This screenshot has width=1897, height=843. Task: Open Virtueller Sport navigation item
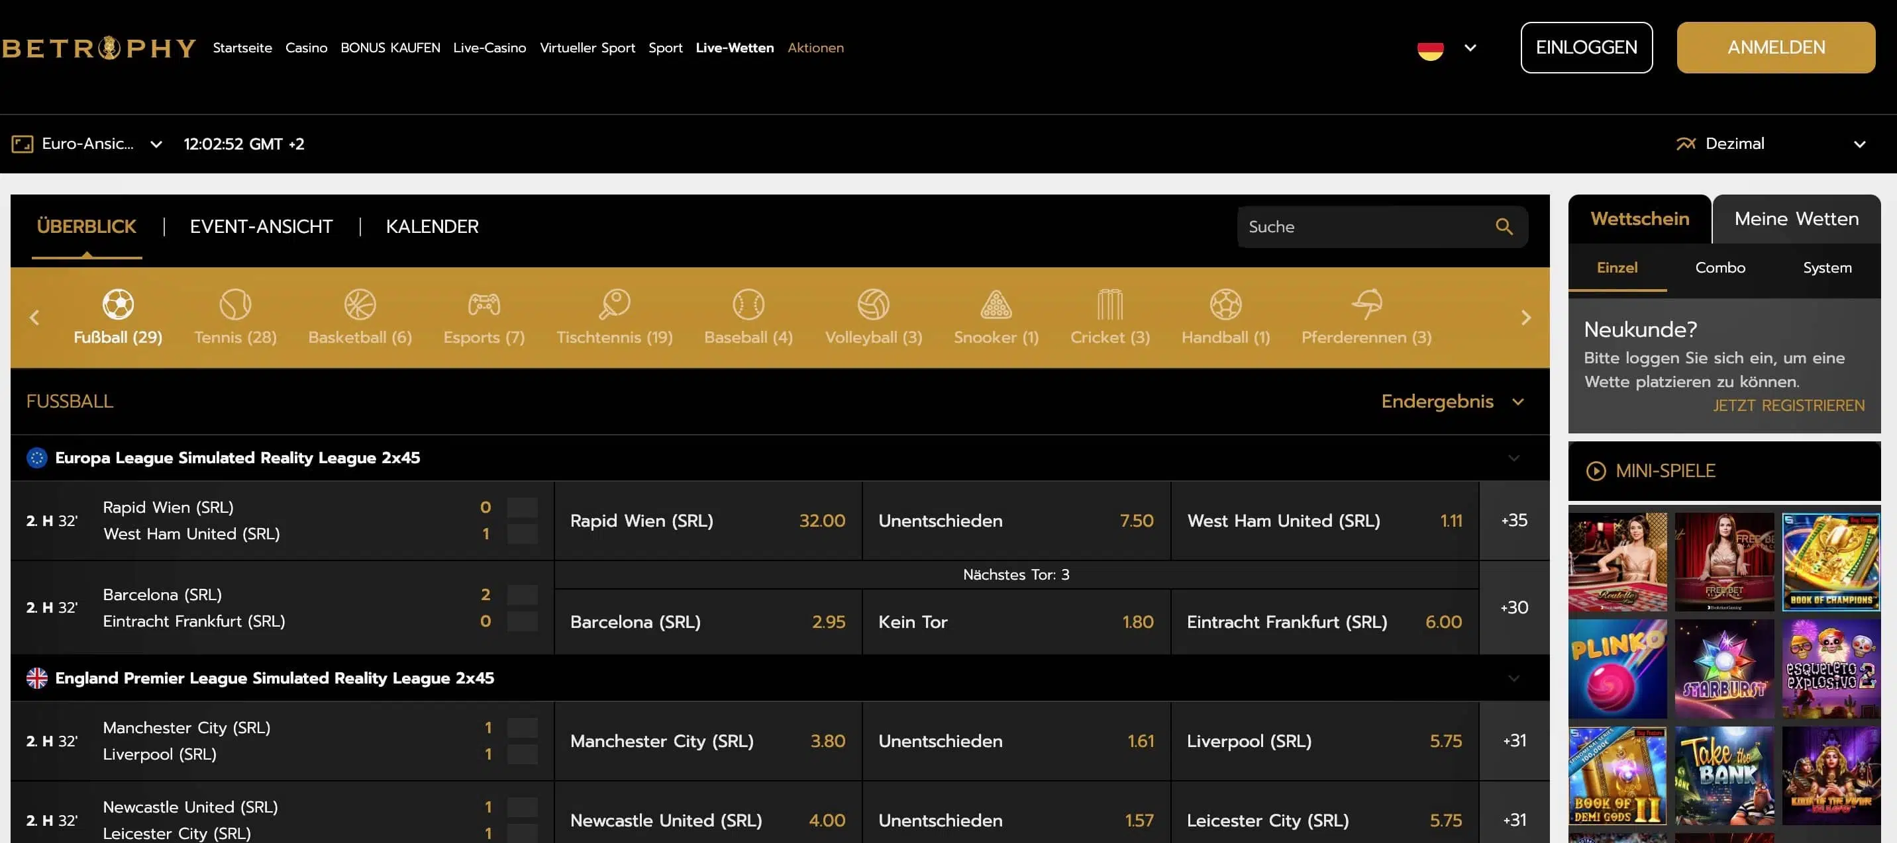point(588,48)
